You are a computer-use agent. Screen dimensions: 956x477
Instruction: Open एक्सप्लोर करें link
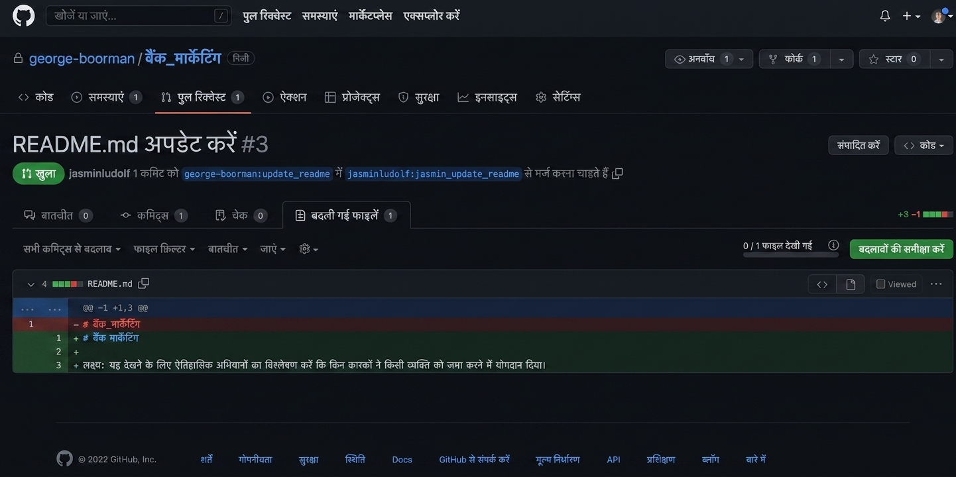click(x=432, y=16)
